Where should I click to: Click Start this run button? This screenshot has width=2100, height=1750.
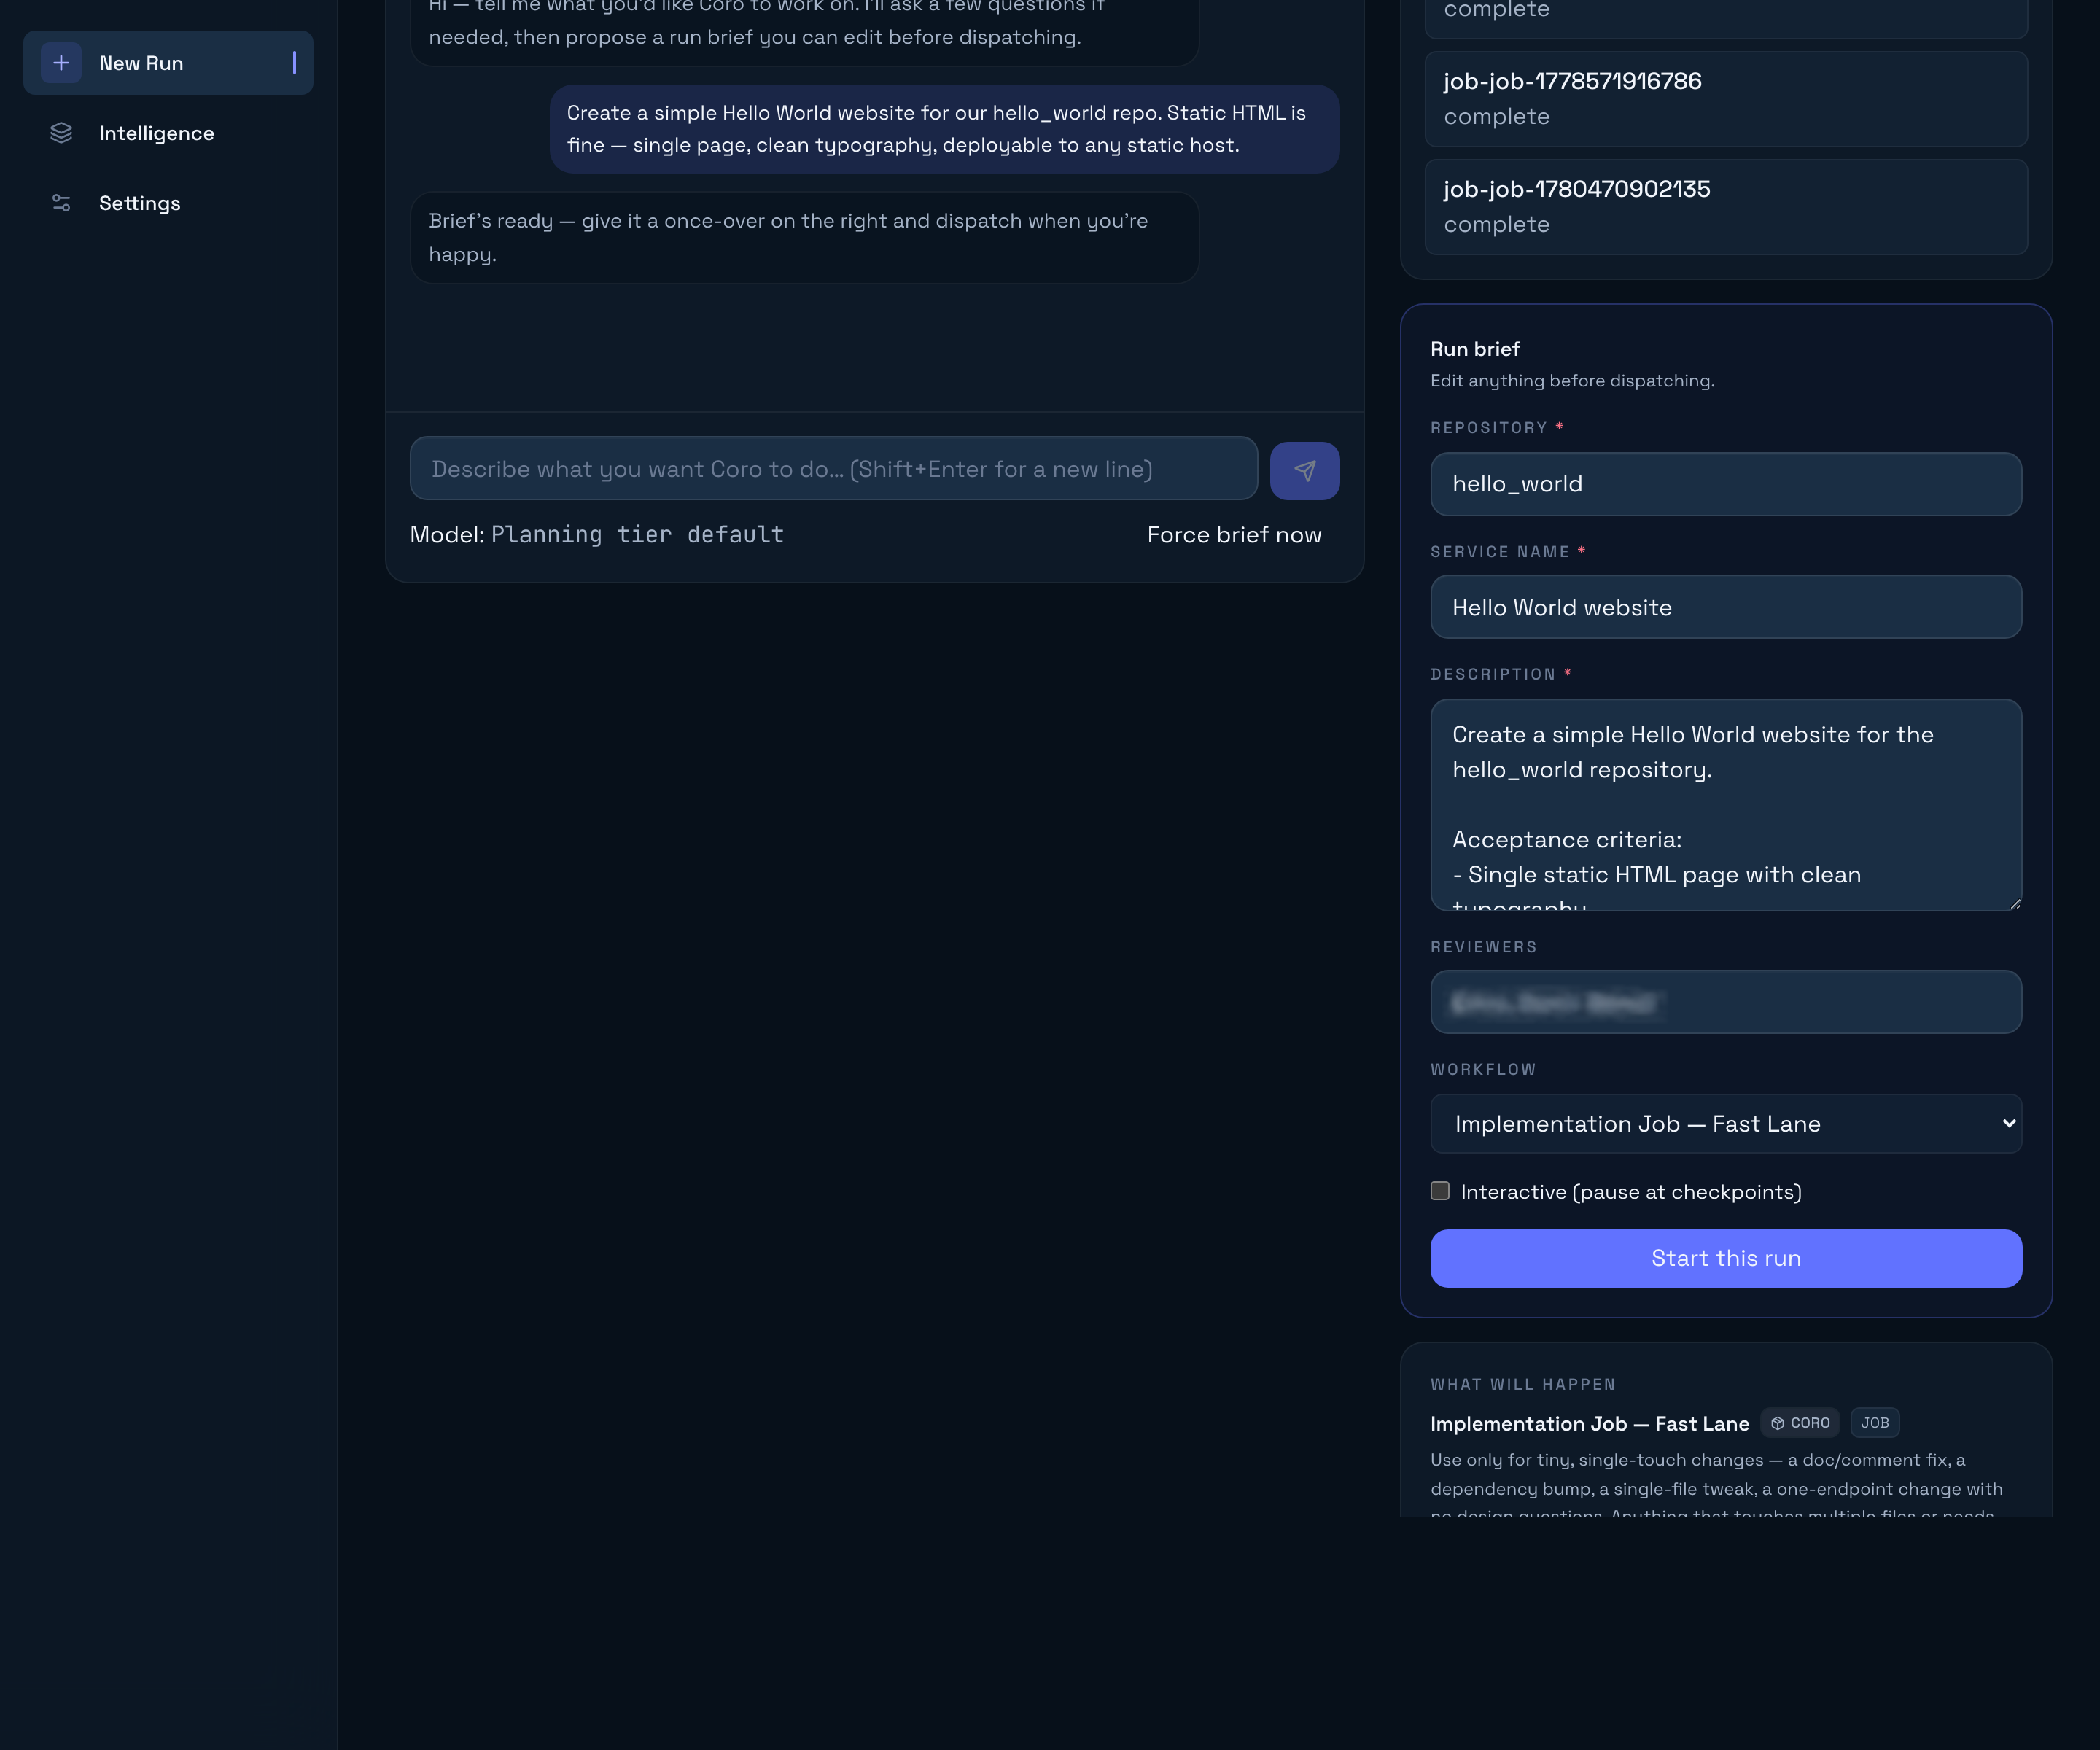[1726, 1258]
